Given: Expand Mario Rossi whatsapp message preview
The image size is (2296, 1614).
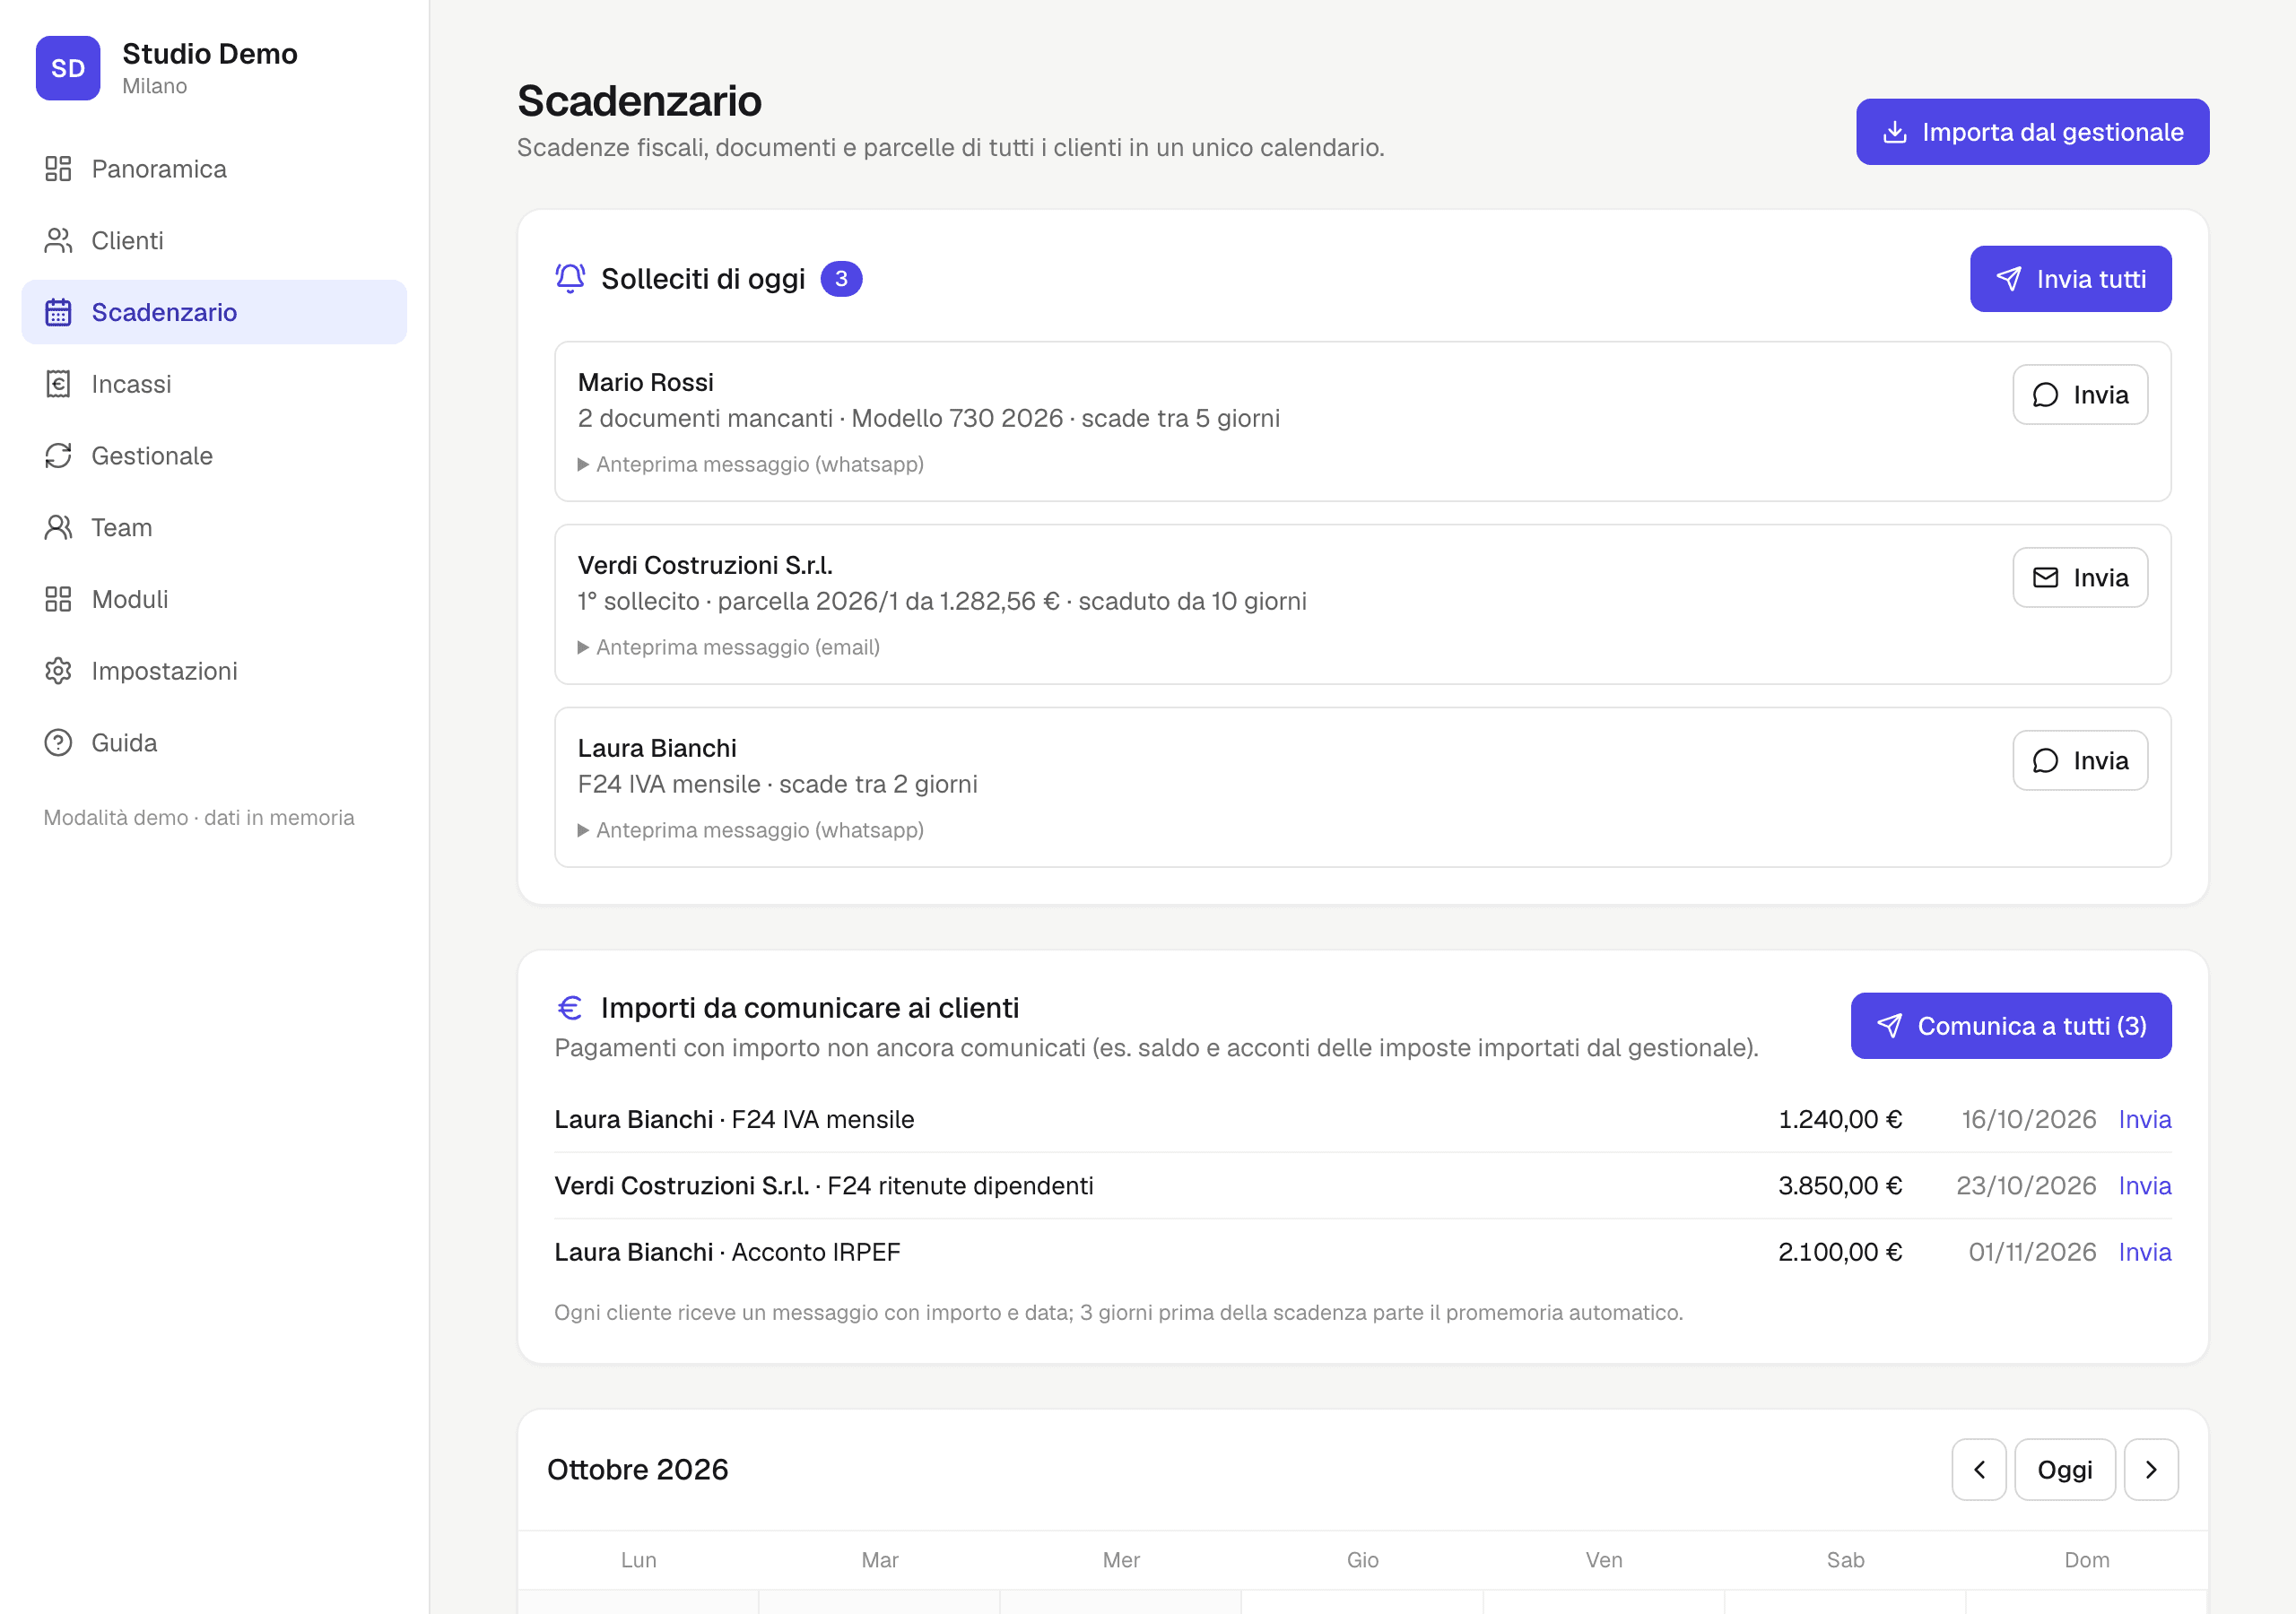Looking at the screenshot, I should tap(750, 464).
